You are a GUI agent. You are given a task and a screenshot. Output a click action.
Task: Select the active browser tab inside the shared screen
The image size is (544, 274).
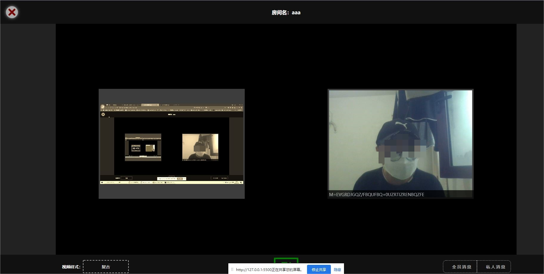point(150,105)
